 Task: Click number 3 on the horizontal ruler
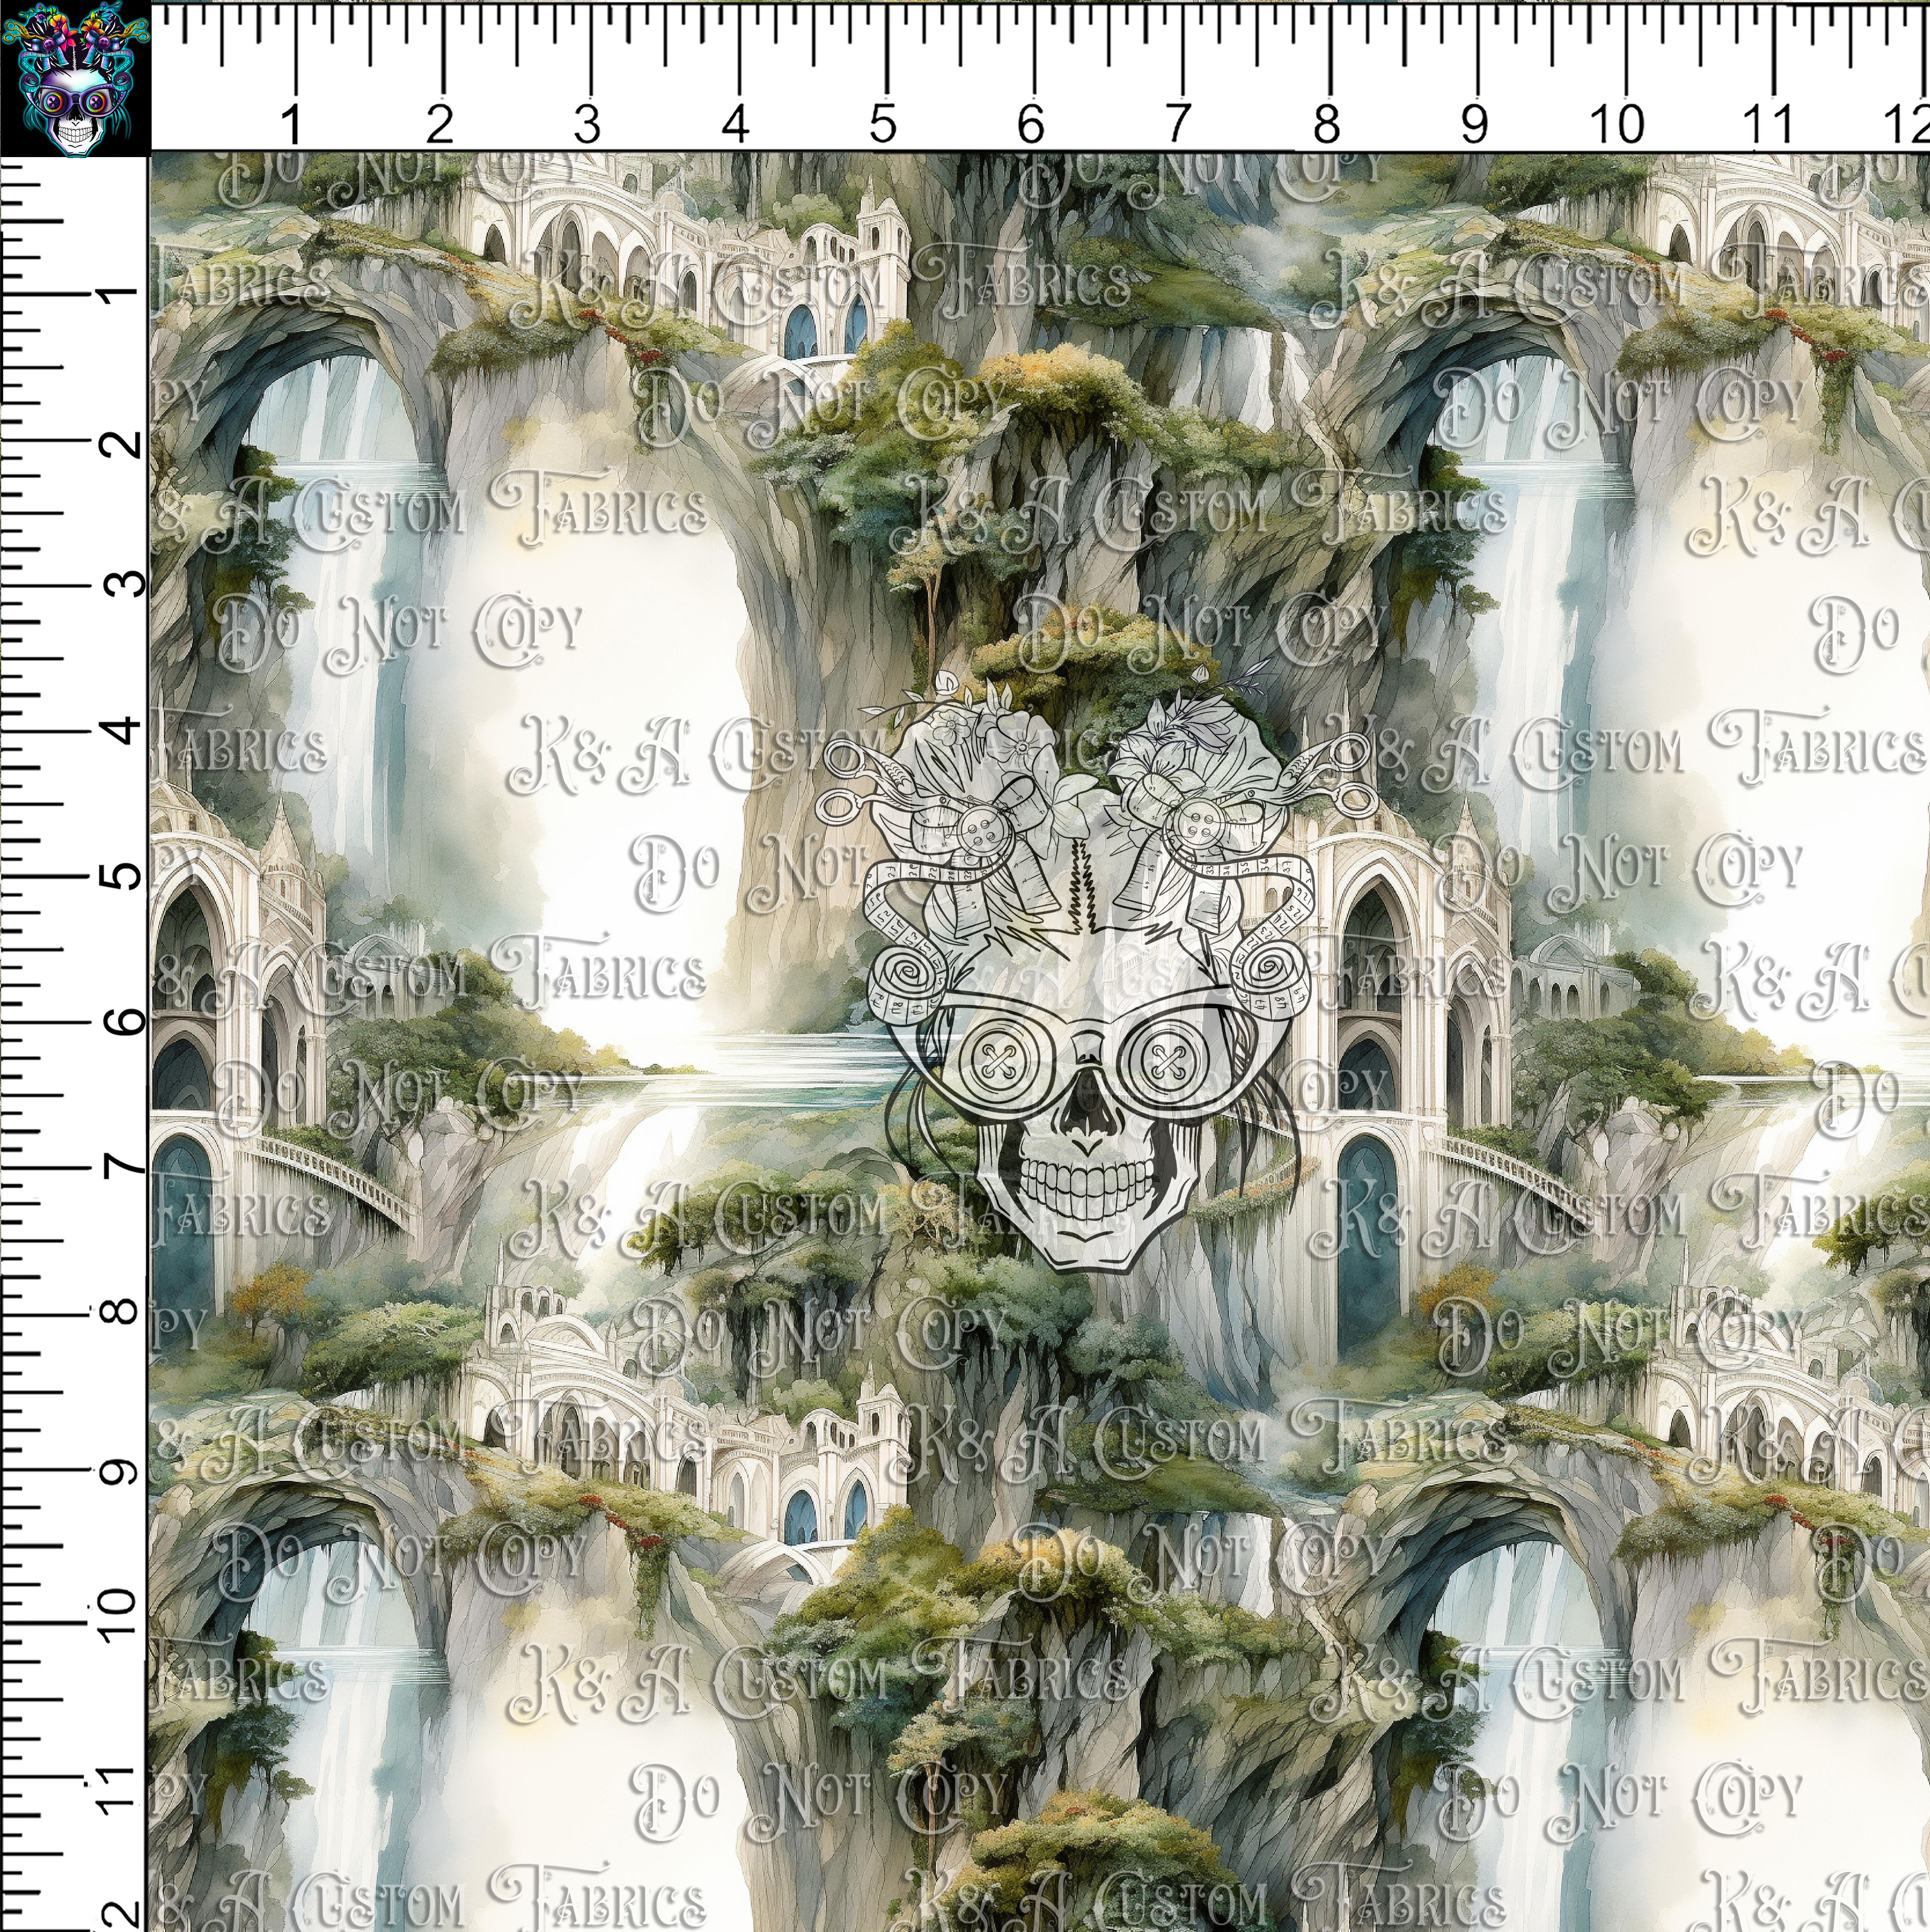point(587,125)
